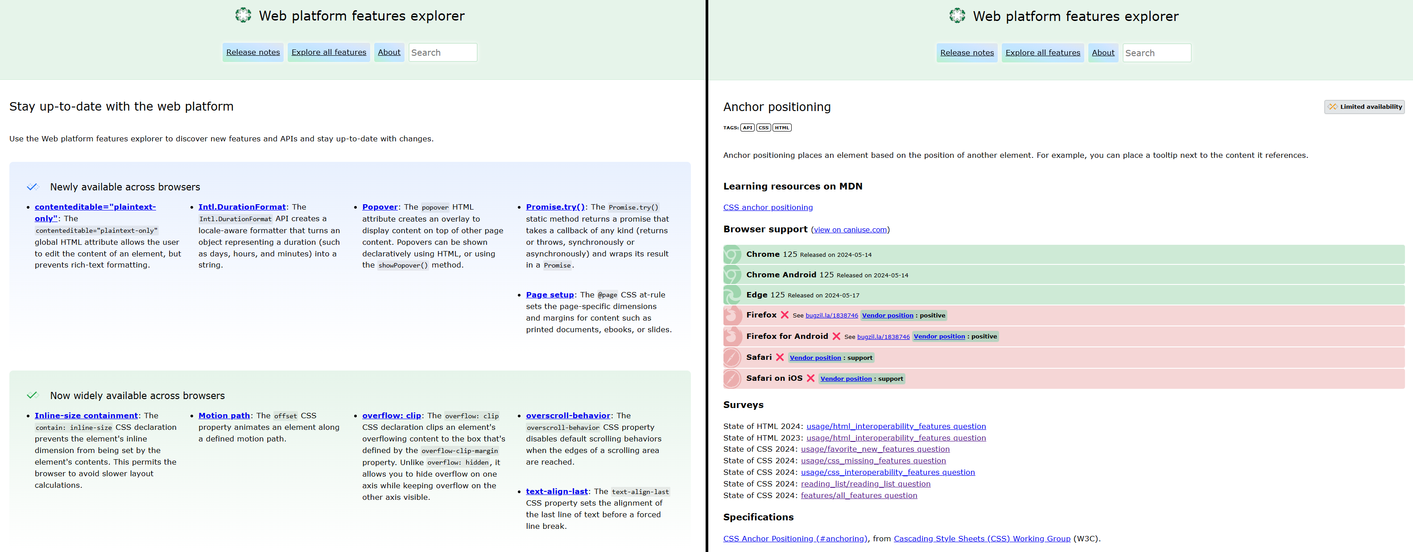Select the Safari browser icon

click(x=733, y=358)
